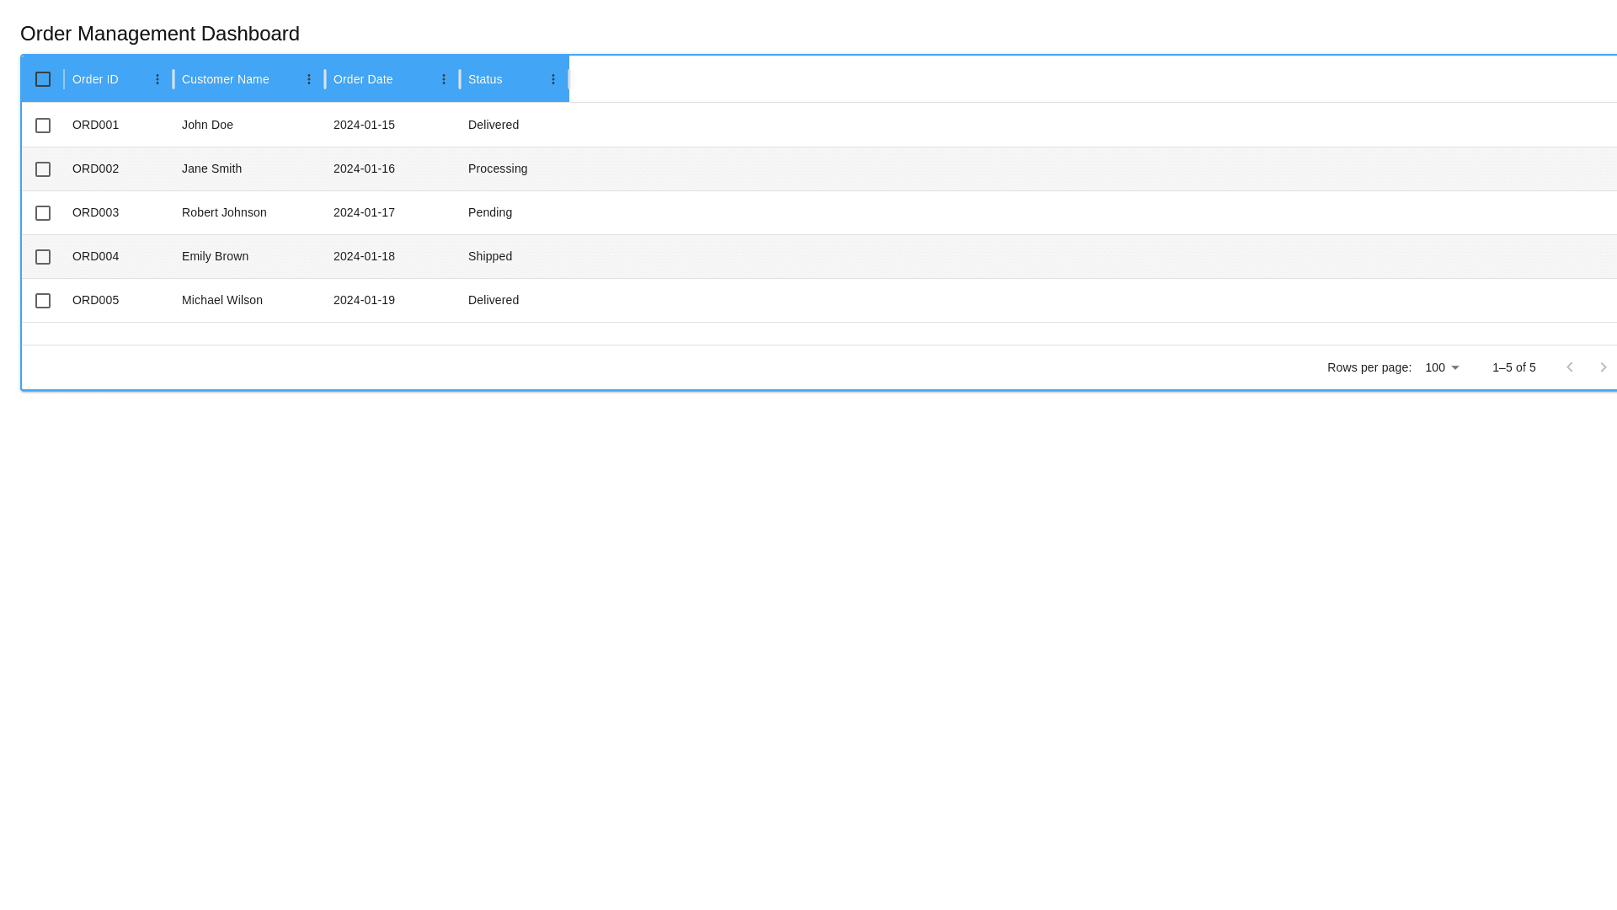
Task: Open the Status column three-dot menu
Action: 553,79
